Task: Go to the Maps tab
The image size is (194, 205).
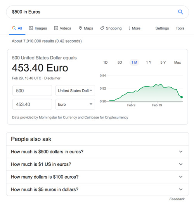Action: tap(86, 28)
